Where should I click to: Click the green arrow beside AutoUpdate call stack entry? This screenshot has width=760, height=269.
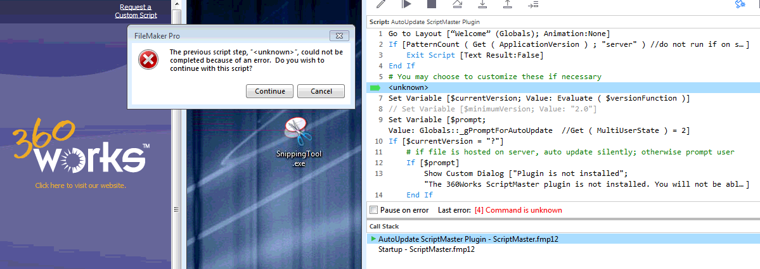click(x=373, y=239)
